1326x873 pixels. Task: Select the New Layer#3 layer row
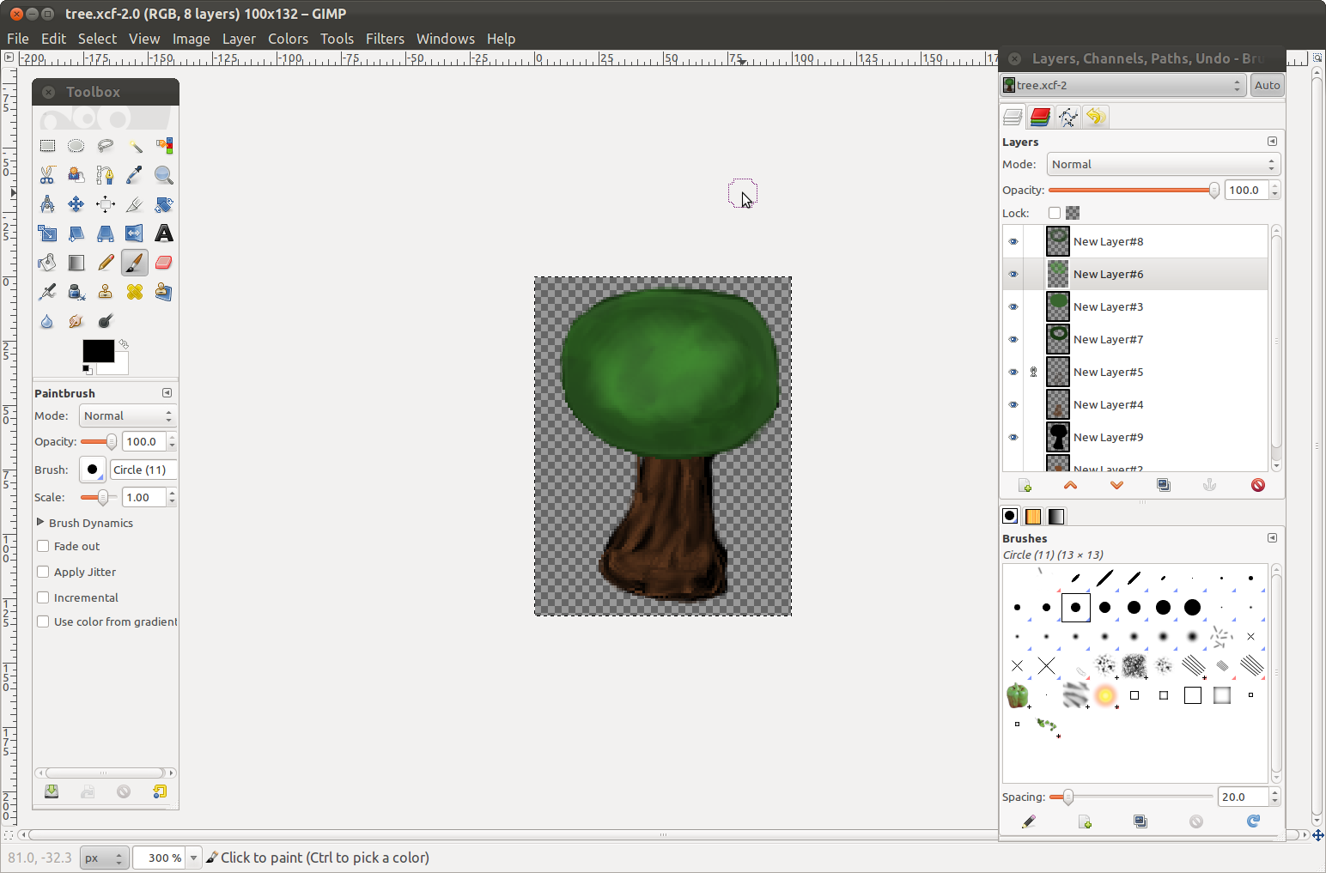point(1135,306)
